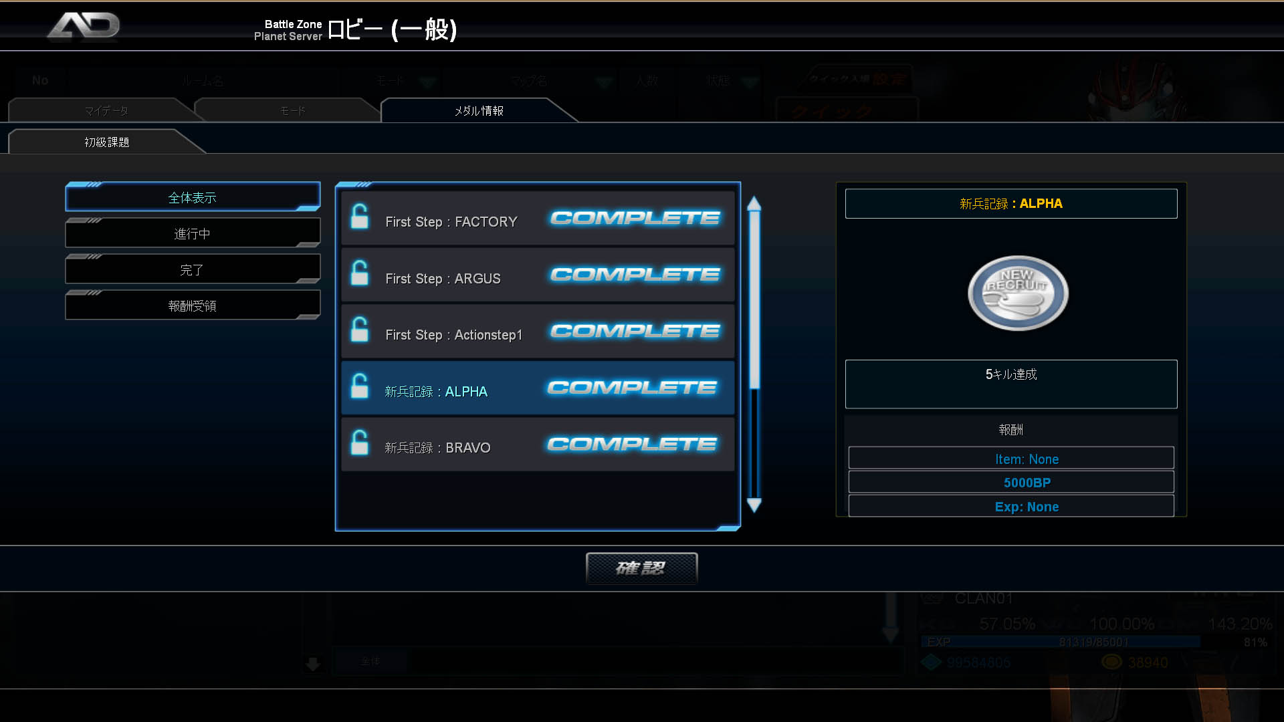Click the AD logo in the header
1284x722 pixels.
pyautogui.click(x=84, y=27)
